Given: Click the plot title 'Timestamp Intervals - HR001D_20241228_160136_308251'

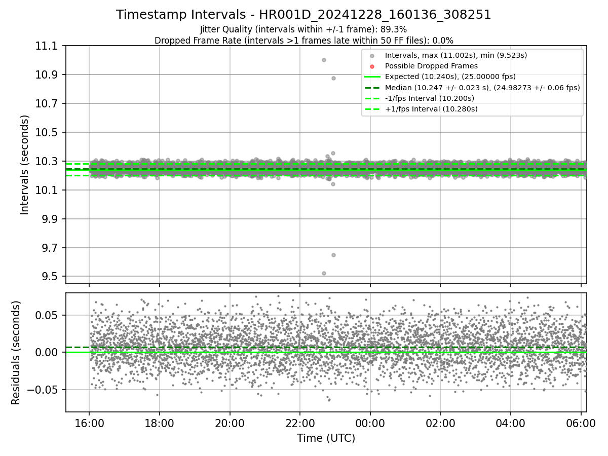Looking at the screenshot, I should coord(303,15).
